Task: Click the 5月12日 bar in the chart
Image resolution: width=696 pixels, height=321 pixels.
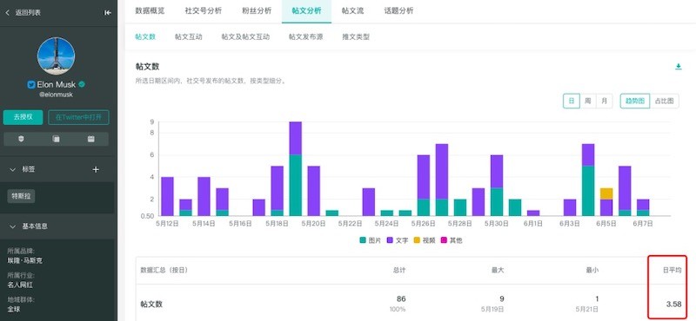Action: [x=167, y=197]
